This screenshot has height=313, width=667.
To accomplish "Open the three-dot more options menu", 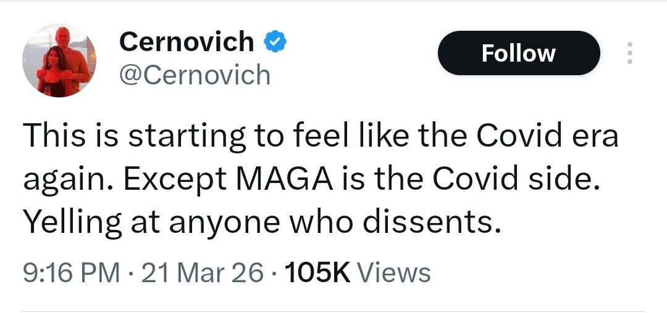I will tap(629, 54).
